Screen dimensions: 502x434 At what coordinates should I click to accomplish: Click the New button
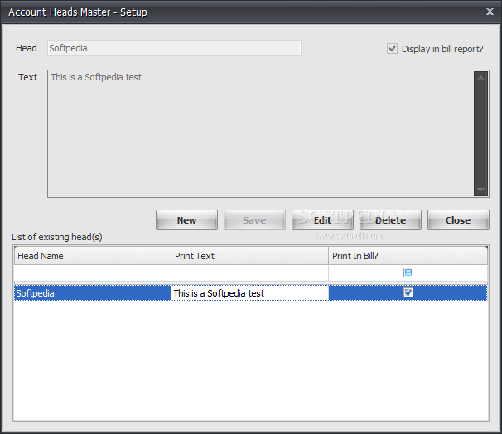pyautogui.click(x=186, y=219)
